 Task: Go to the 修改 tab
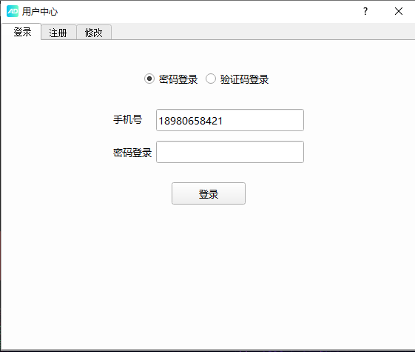[x=94, y=33]
